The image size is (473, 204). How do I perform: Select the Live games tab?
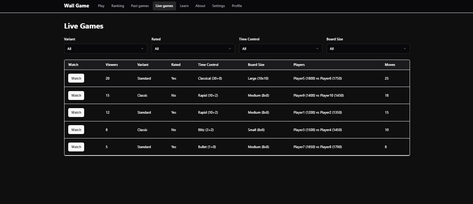pyautogui.click(x=164, y=6)
